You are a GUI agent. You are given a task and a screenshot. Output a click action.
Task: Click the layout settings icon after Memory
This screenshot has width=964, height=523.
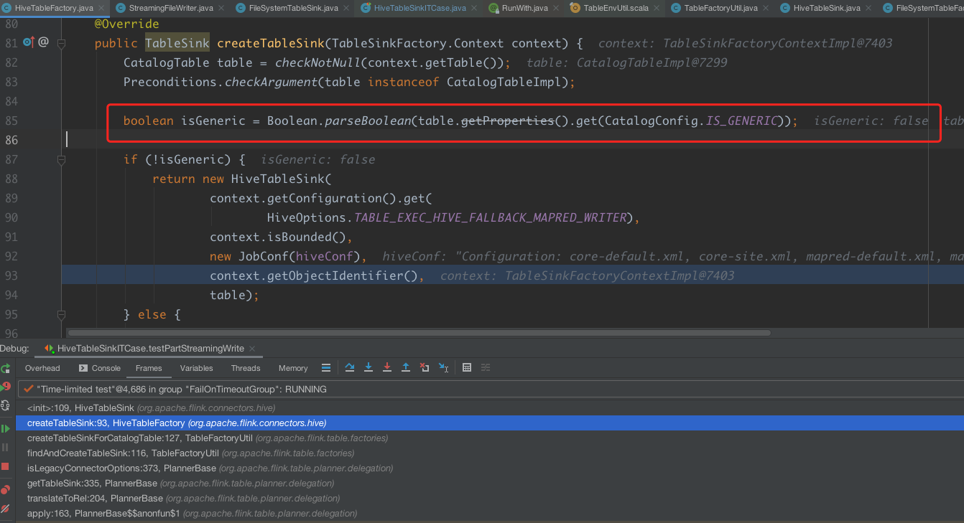pyautogui.click(x=326, y=368)
